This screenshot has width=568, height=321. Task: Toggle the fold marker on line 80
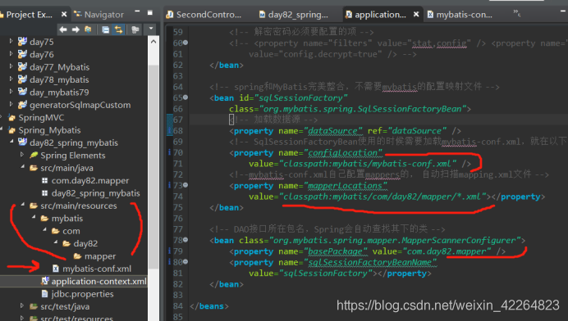point(186,262)
